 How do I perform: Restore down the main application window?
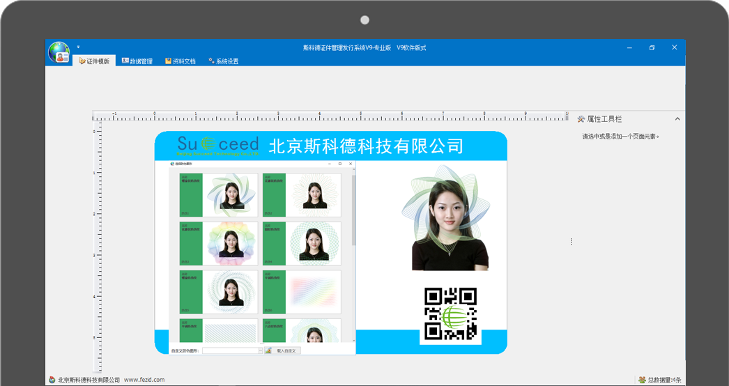(652, 47)
